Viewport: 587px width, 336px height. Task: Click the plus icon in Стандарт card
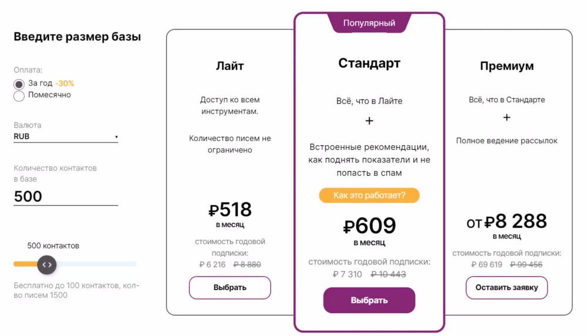click(369, 120)
